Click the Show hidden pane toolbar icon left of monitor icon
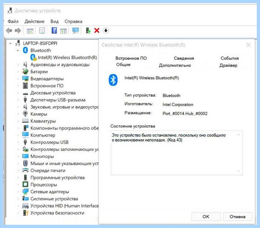Screen dimensions: 260x228 point(63,31)
